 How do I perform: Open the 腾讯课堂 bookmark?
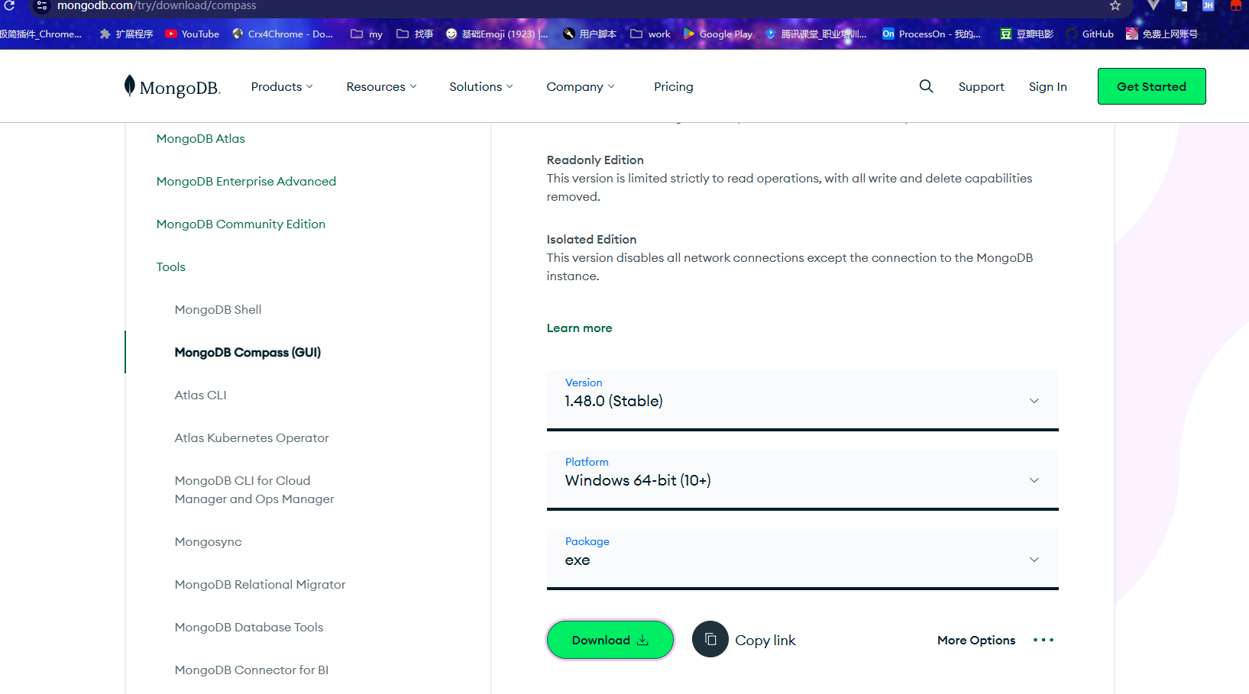816,34
